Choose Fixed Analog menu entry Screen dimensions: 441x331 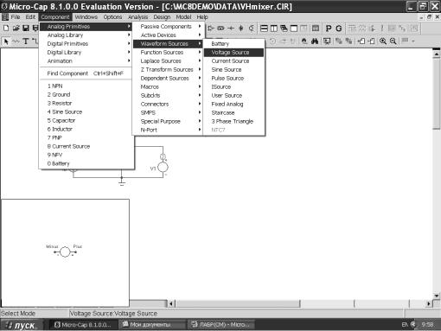click(x=233, y=105)
